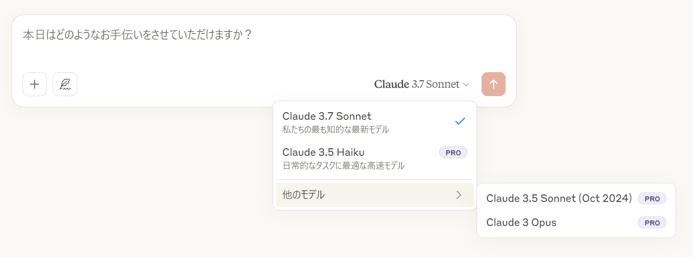Click the plus attachment icon
Screen dimensions: 693x257
(35, 84)
